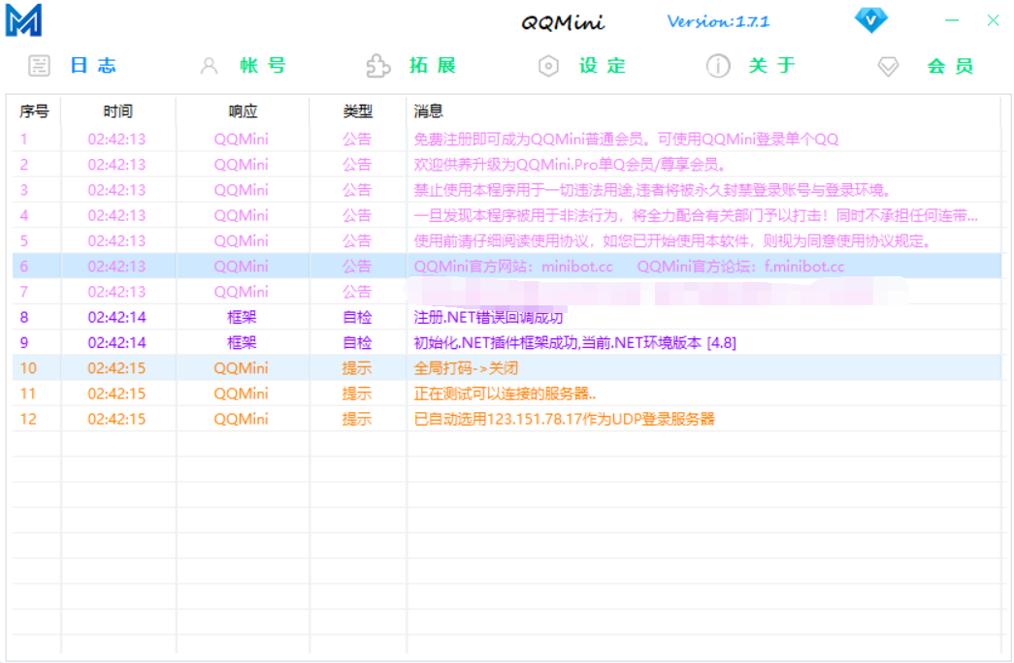Minimize the QQMini window

point(952,20)
